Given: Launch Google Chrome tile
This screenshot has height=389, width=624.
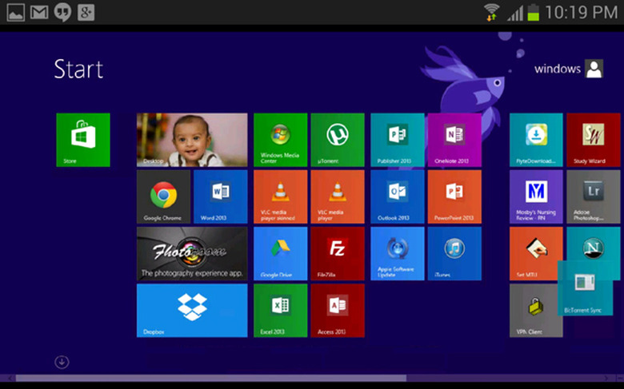Looking at the screenshot, I should click(163, 196).
